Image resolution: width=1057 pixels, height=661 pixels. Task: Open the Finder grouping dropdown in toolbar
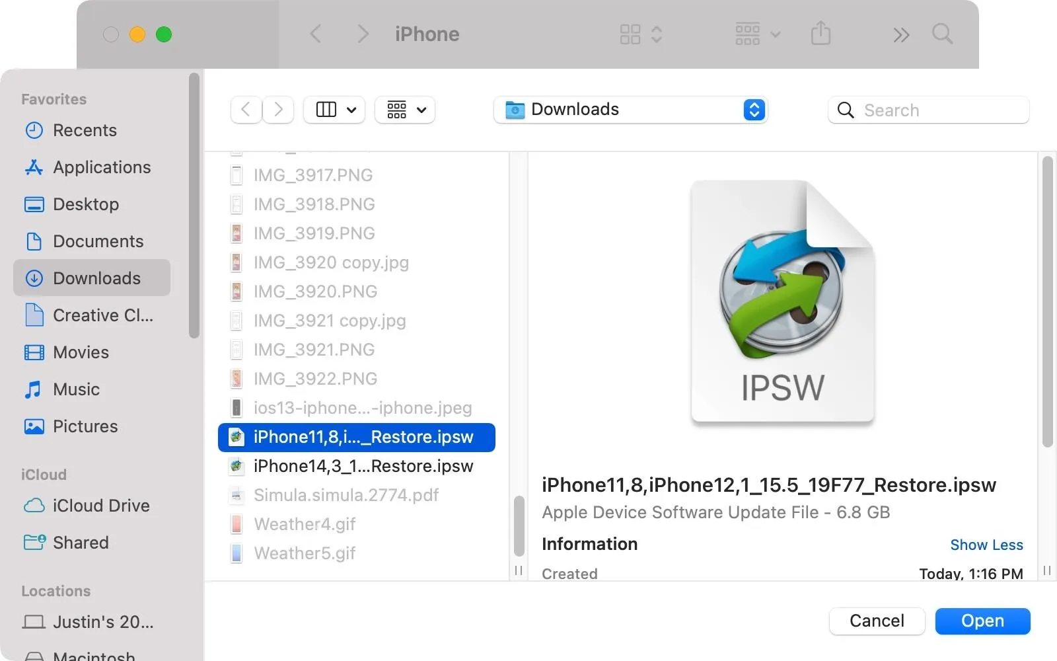click(758, 34)
